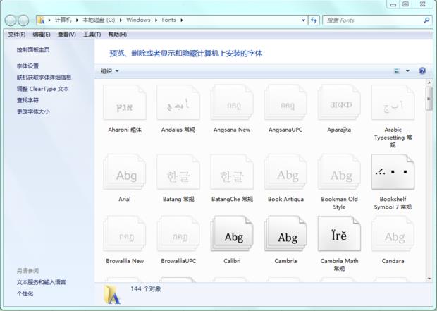Open the view options dropdown arrow
Screen dimensions: 437x311
[407, 71]
